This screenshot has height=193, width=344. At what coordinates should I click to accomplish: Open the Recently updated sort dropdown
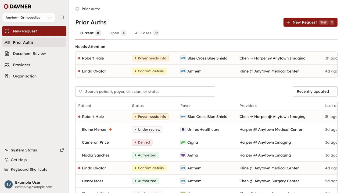pos(315,91)
